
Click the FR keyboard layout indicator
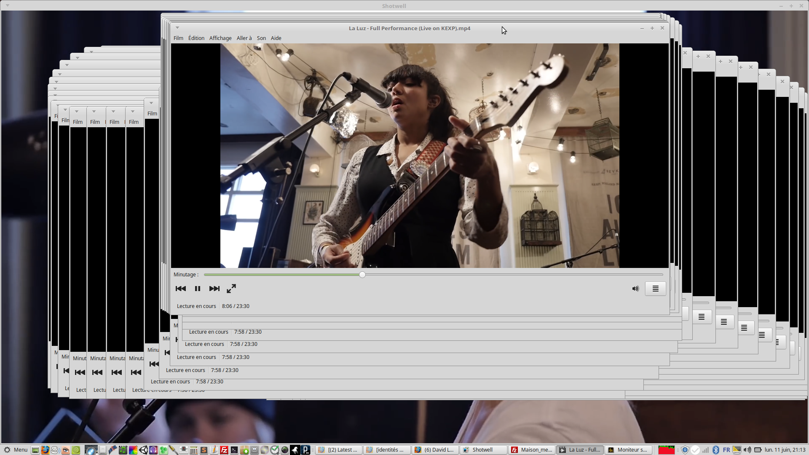pos(726,450)
